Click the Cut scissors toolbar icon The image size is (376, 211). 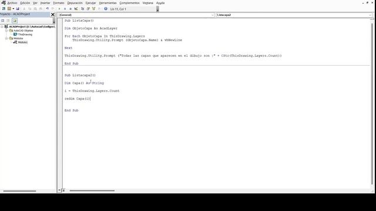[x=24, y=9]
